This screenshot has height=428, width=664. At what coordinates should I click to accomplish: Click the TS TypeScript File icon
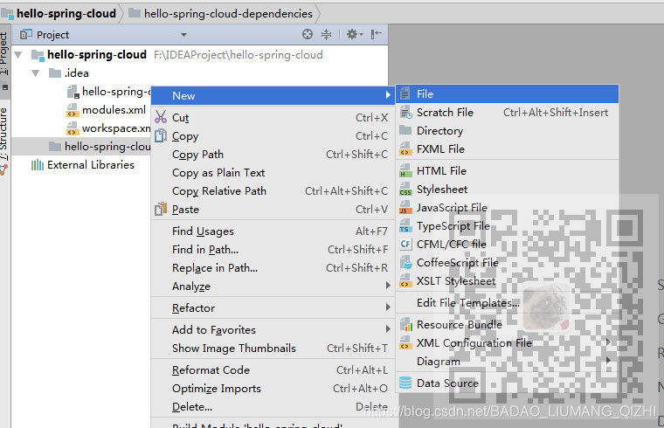405,225
